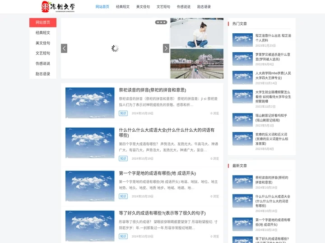The image size is (325, 243).
Task: Select 伤感说说 in left sidebar
Action: pos(43,63)
